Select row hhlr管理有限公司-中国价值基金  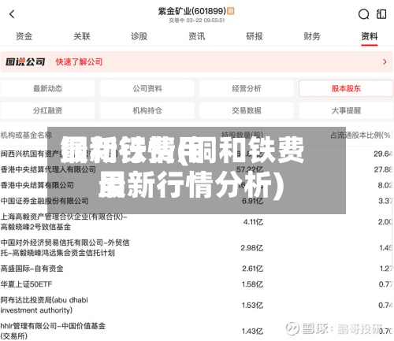point(197,331)
